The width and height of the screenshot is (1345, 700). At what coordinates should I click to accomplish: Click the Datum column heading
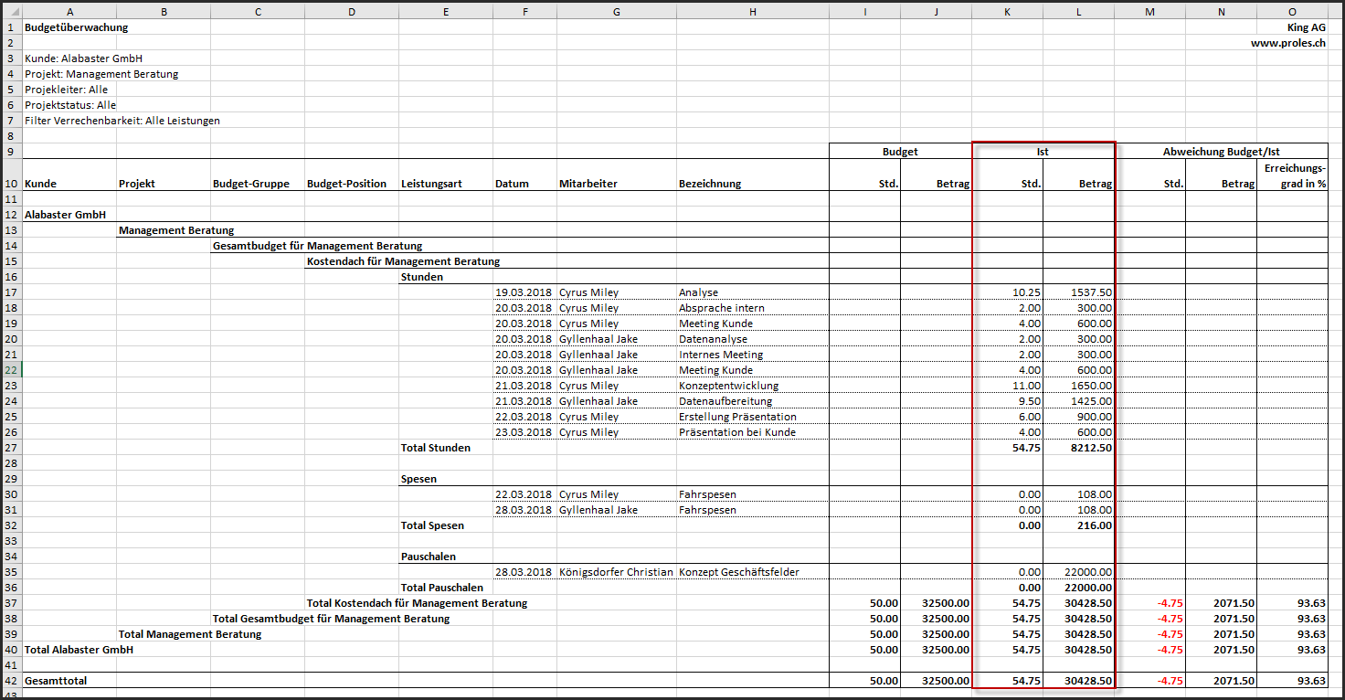tap(512, 184)
